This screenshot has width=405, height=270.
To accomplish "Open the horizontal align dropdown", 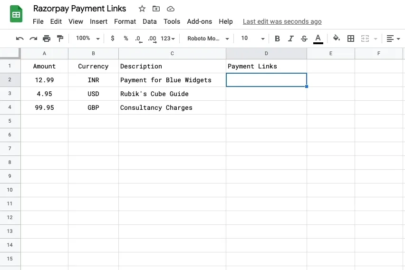I will [x=393, y=39].
